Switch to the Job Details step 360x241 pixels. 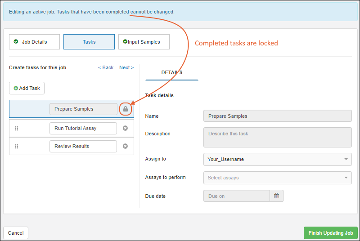(x=34, y=42)
